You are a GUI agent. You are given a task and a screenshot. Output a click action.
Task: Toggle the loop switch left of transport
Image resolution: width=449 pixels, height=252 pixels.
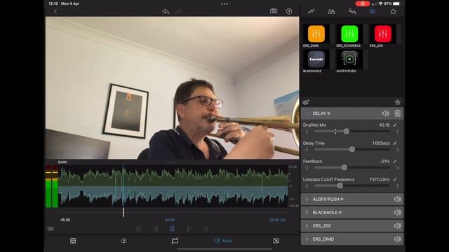[x=51, y=229]
